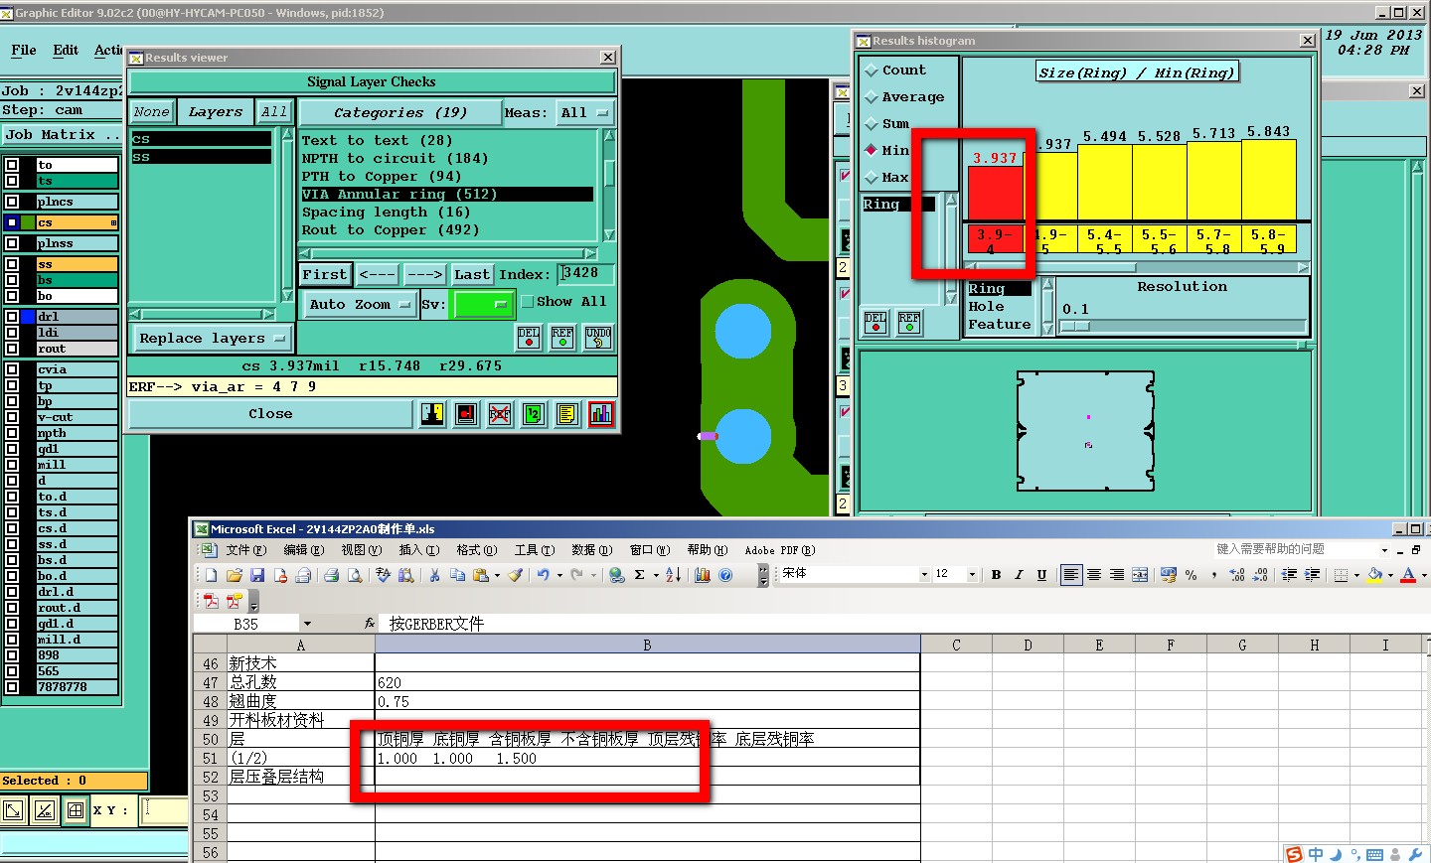Open Excel Adobe PDF menu
The width and height of the screenshot is (1431, 863).
tap(780, 550)
